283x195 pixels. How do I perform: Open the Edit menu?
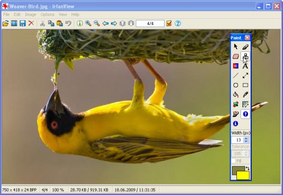pos(17,14)
